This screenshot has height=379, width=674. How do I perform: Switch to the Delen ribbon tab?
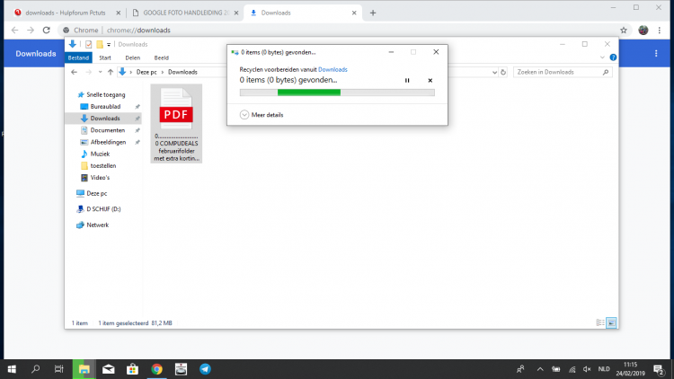pos(132,57)
